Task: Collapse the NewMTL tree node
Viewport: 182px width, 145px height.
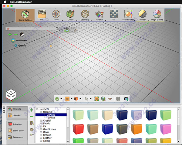Action: 37,109
